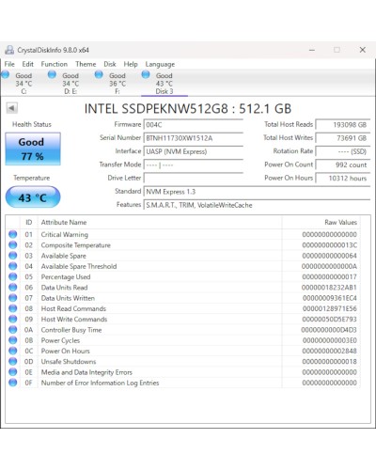Screen dimensions: 376x470
Task: Open the Help menu
Action: click(x=131, y=64)
